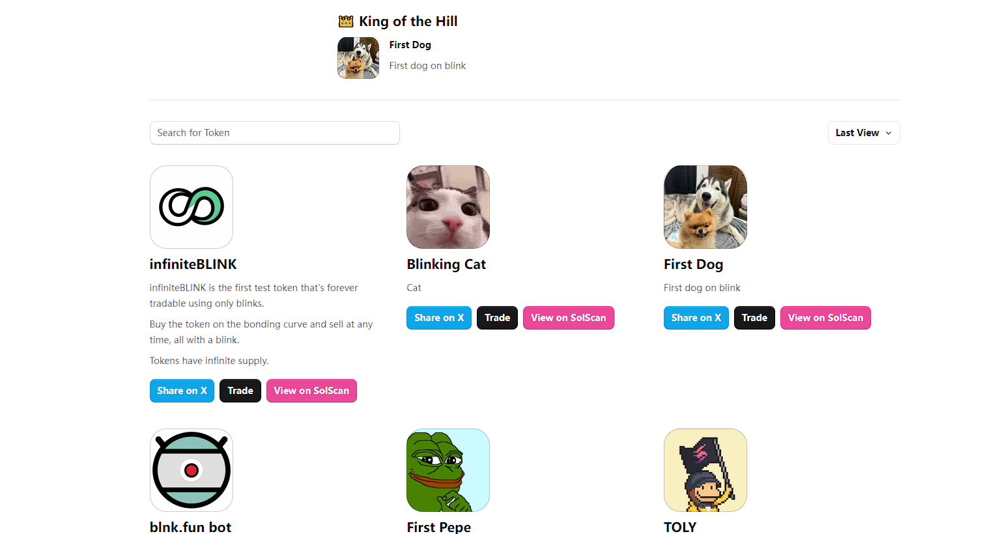The height and width of the screenshot is (534, 981).
Task: Trade the Blinking Cat token
Action: click(497, 318)
